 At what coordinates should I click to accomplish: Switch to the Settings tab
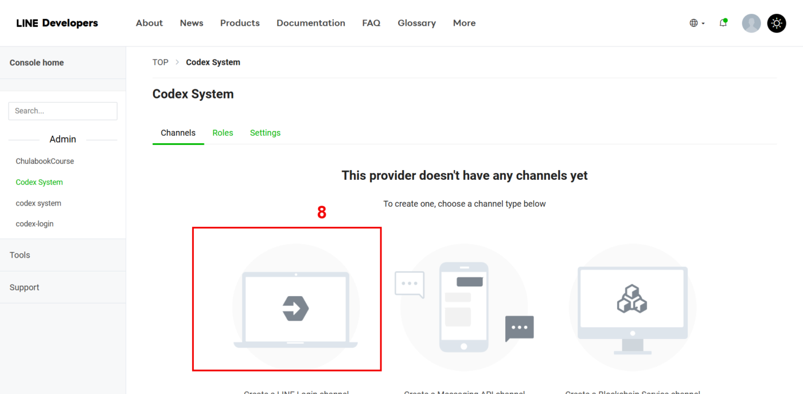click(265, 133)
